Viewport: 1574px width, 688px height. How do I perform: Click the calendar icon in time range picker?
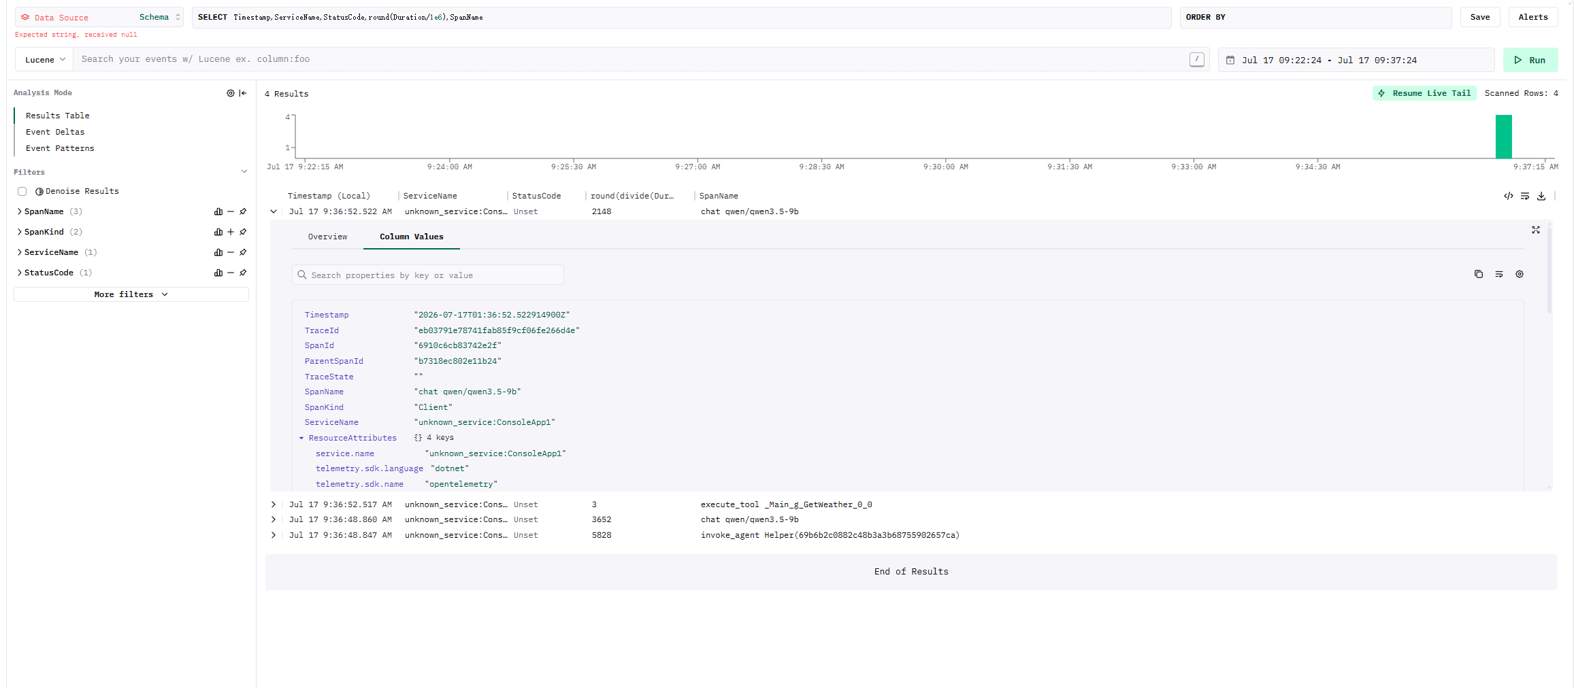pos(1230,61)
